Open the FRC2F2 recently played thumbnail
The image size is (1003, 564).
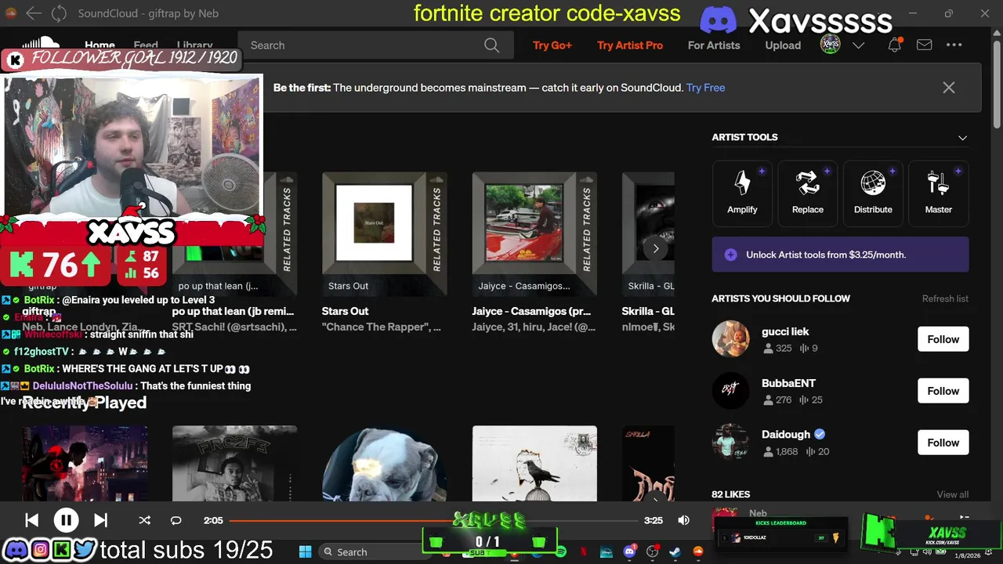click(x=234, y=464)
